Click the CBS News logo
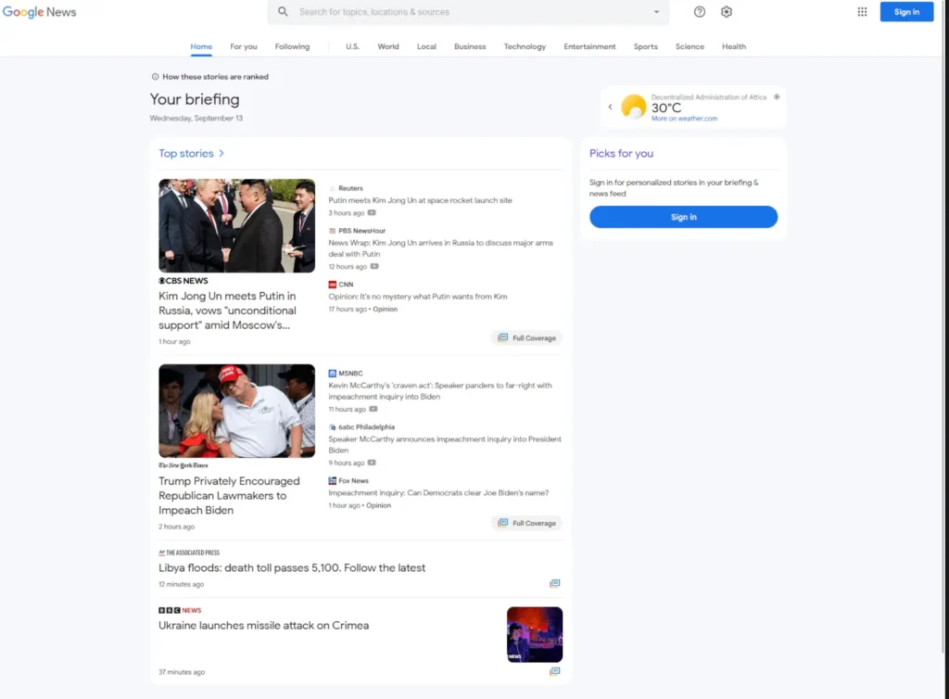The image size is (949, 699). click(183, 281)
